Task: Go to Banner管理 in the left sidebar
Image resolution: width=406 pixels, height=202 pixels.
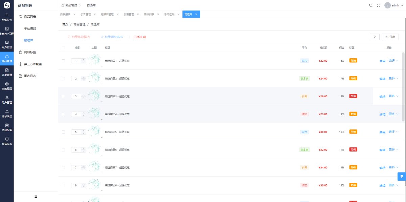Action: click(x=7, y=31)
